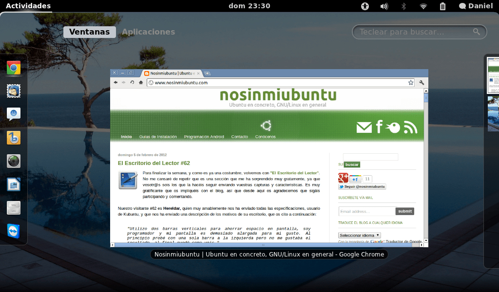Image resolution: width=499 pixels, height=292 pixels.
Task: Click the scroll down arrow in Chrome
Action: 426,240
